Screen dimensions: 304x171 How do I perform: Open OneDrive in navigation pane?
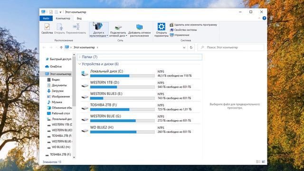(53, 66)
